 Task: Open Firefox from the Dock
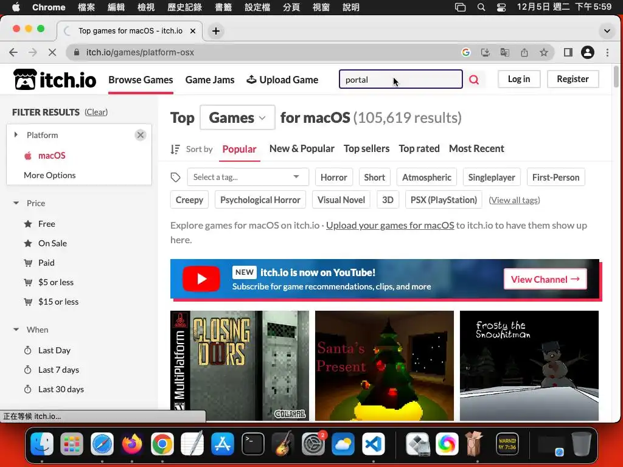coord(132,443)
